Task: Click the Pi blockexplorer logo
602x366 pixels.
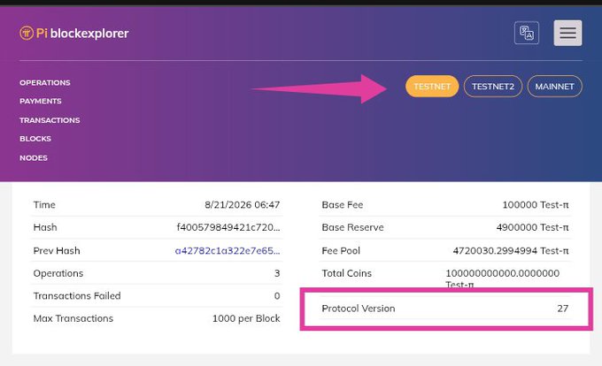Action: (x=74, y=33)
